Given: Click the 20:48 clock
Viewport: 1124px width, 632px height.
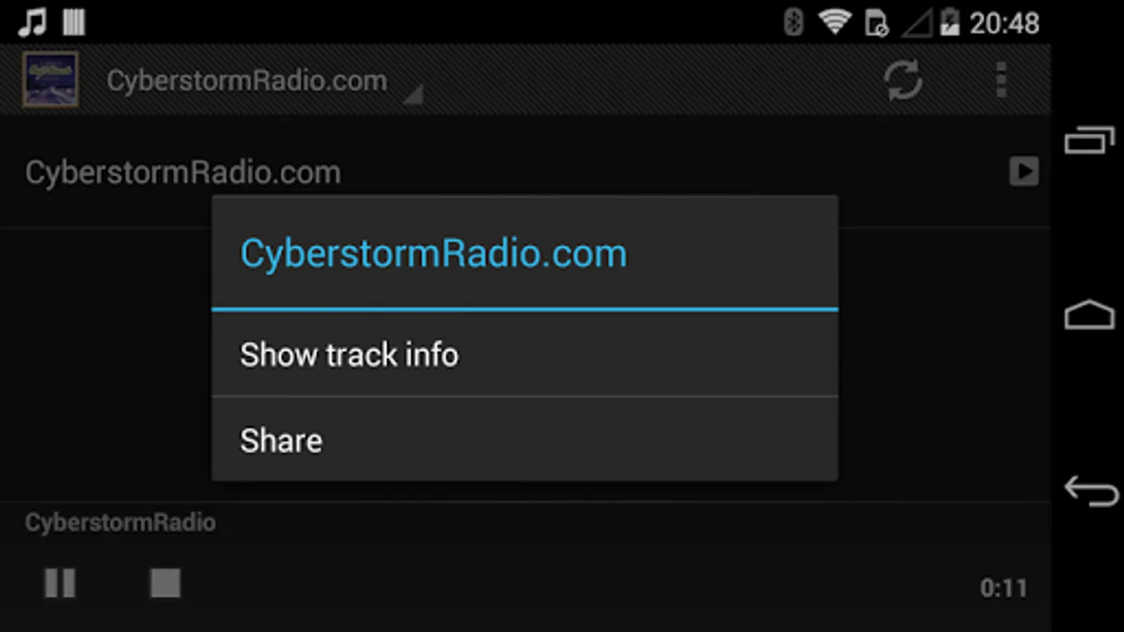Looking at the screenshot, I should (x=1004, y=24).
